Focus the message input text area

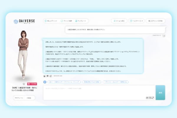pyautogui.click(x=99, y=93)
